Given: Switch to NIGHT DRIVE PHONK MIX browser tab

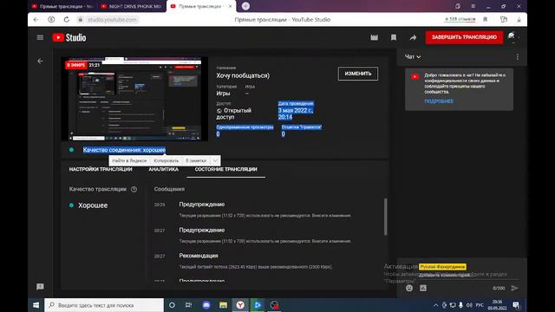Looking at the screenshot, I should 131,6.
